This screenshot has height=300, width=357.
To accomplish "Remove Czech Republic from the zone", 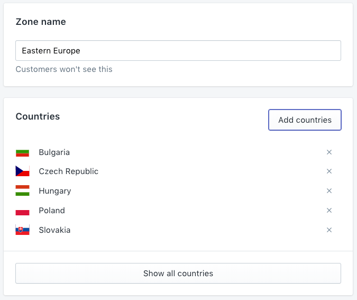I will pos(329,171).
